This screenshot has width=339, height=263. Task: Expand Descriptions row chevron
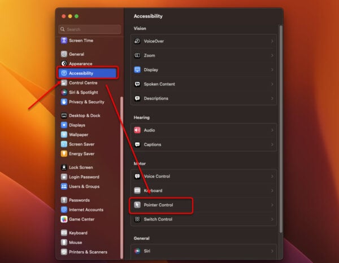tap(272, 98)
